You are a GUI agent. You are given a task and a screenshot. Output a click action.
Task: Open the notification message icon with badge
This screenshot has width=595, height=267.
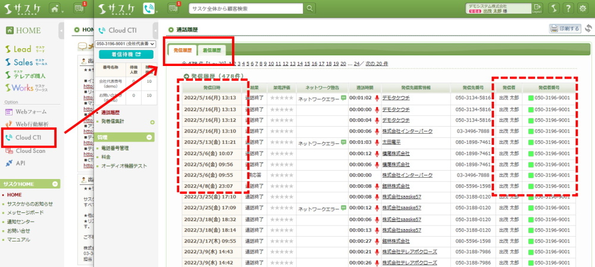point(174,8)
